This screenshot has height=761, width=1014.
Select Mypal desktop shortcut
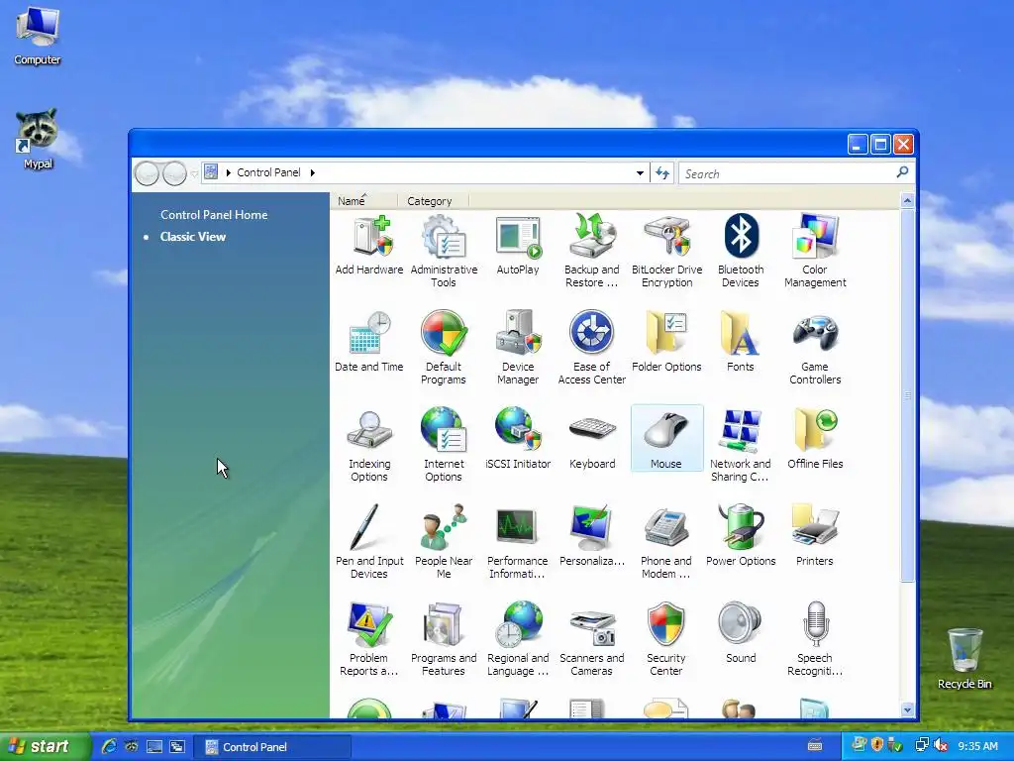38,139
